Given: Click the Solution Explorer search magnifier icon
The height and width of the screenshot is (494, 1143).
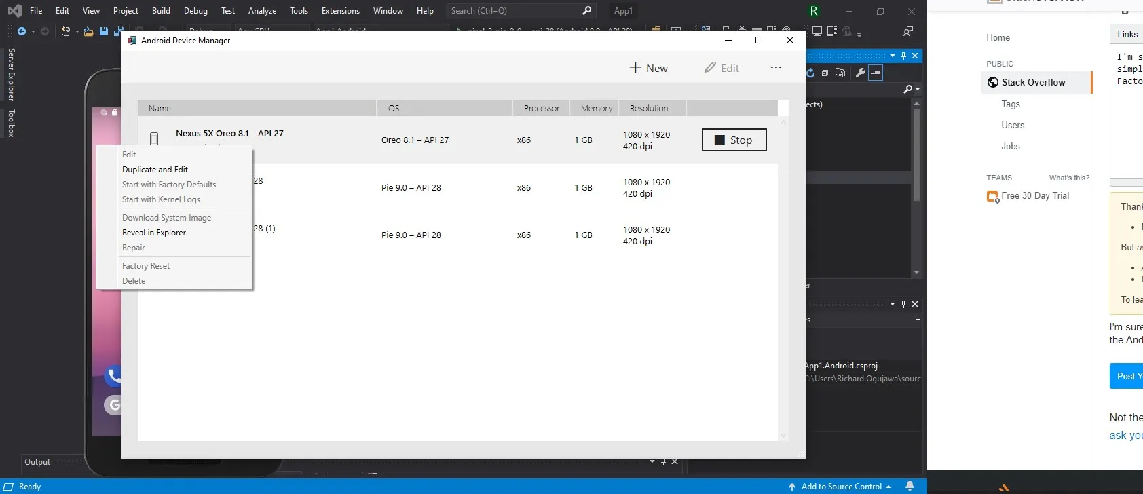Looking at the screenshot, I should [908, 89].
